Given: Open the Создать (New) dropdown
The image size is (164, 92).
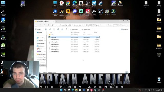Looking at the screenshot, I should pos(39,29).
